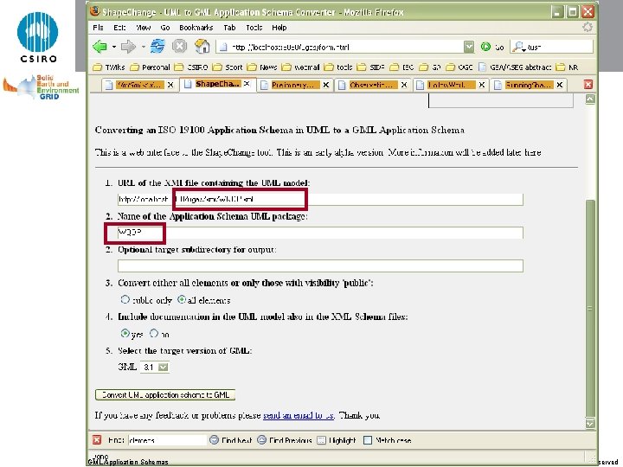Click the Firefox throbber activity icon
623x467 pixels.
point(588,27)
